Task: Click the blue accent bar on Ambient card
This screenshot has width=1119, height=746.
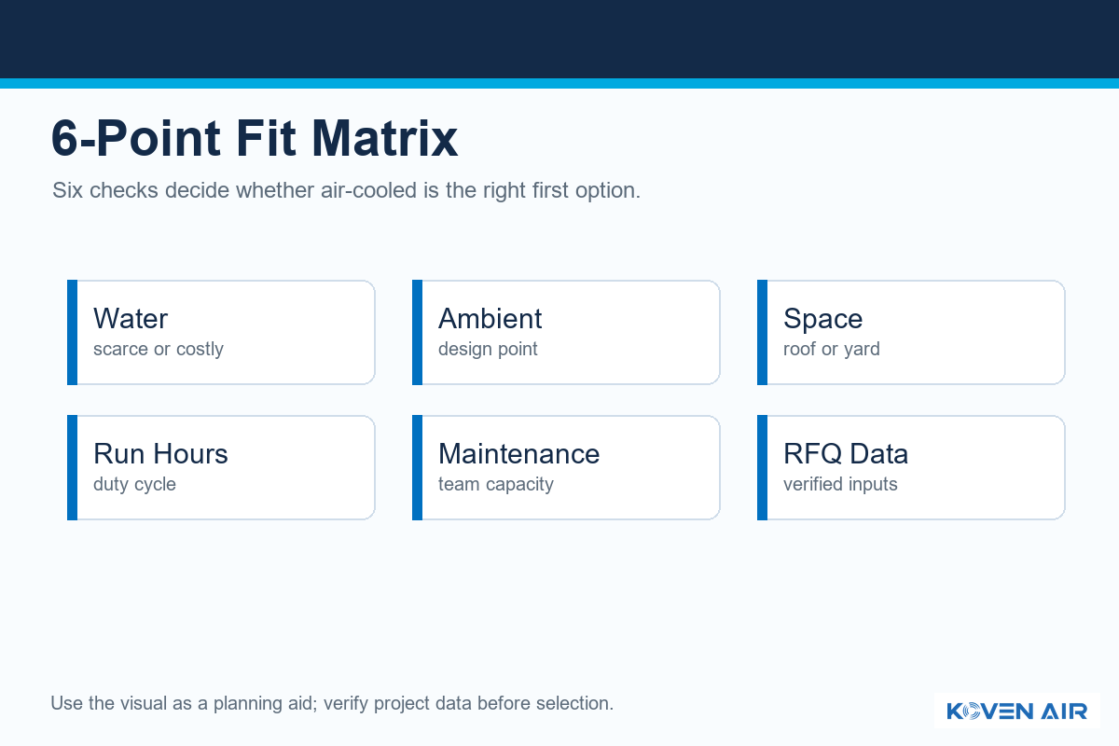Action: 417,332
